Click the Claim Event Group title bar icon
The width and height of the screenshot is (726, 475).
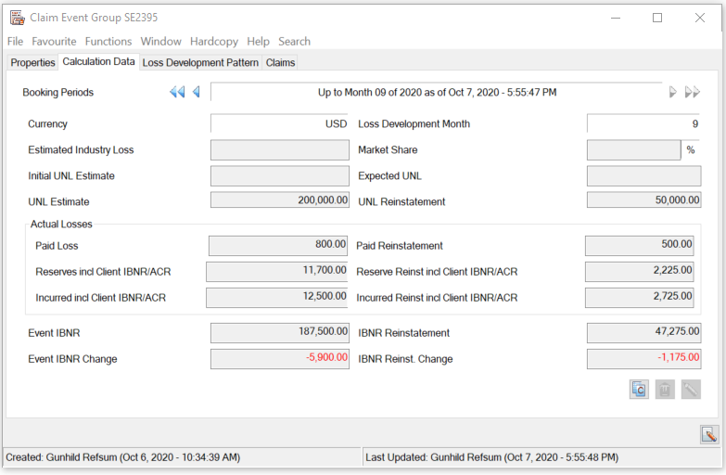point(17,18)
